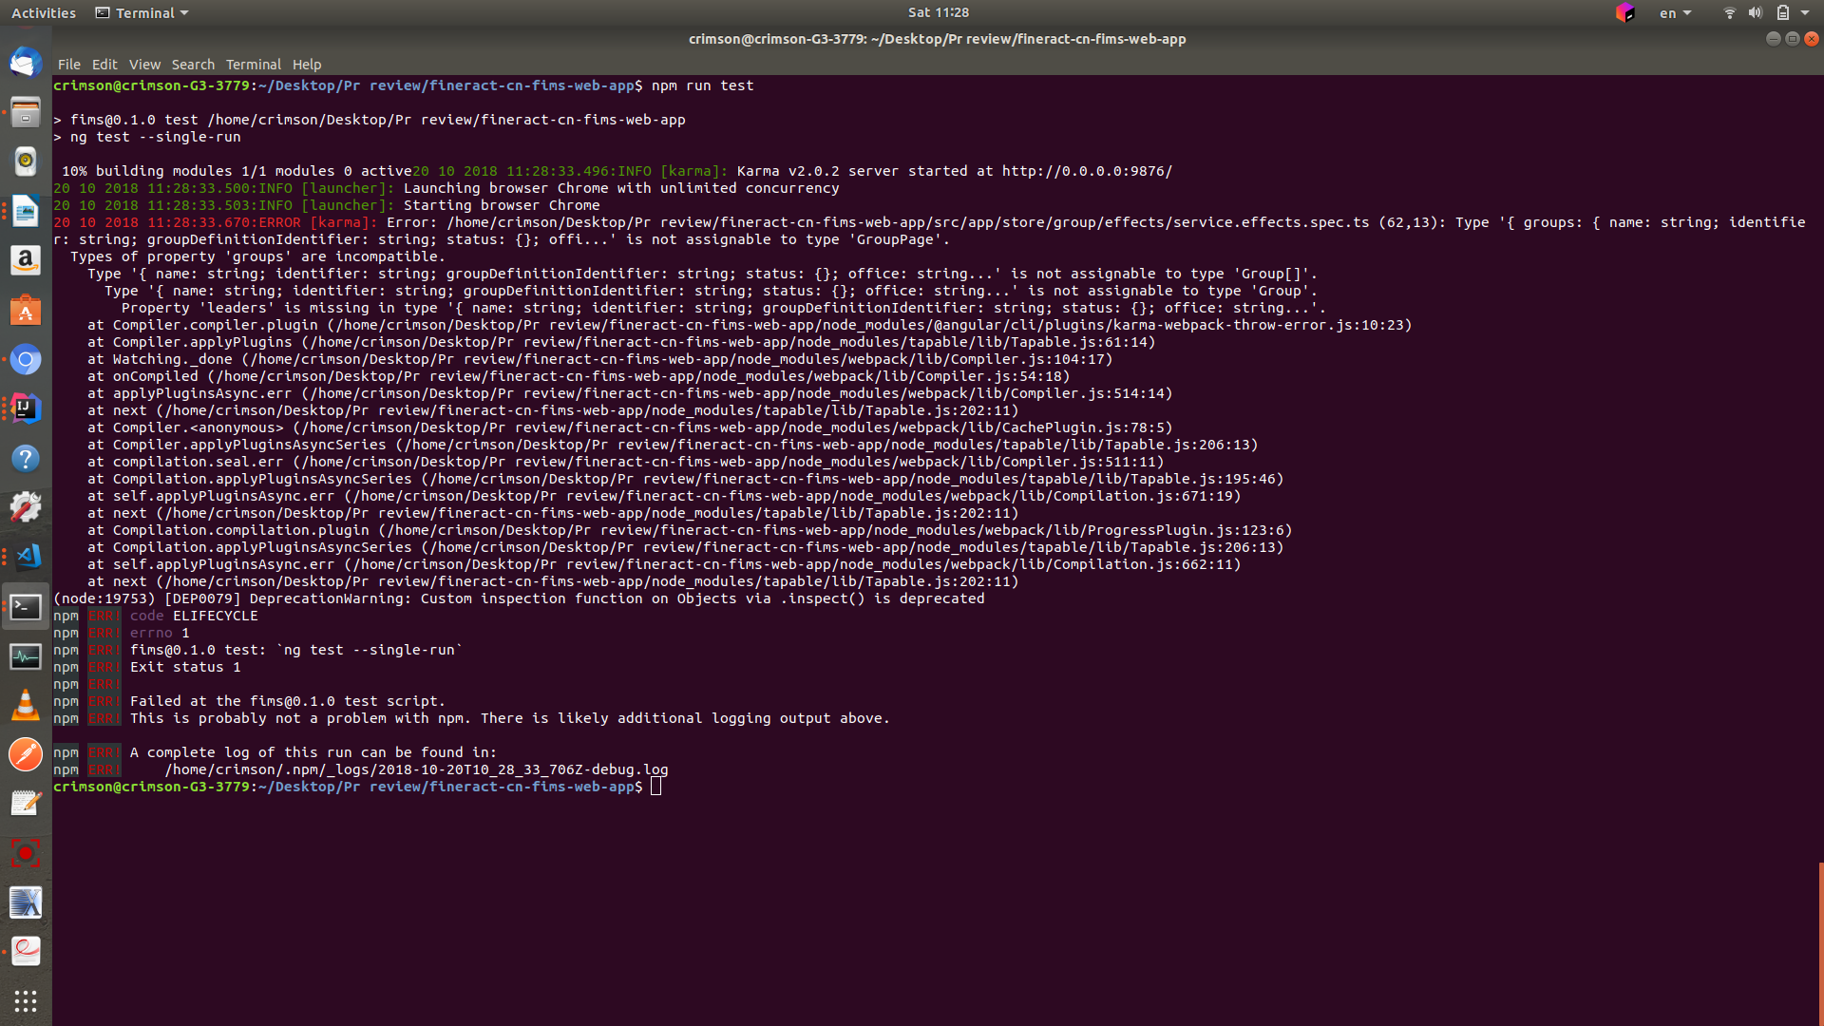Open the Search menu
Screen dimensions: 1824x1026
193,64
